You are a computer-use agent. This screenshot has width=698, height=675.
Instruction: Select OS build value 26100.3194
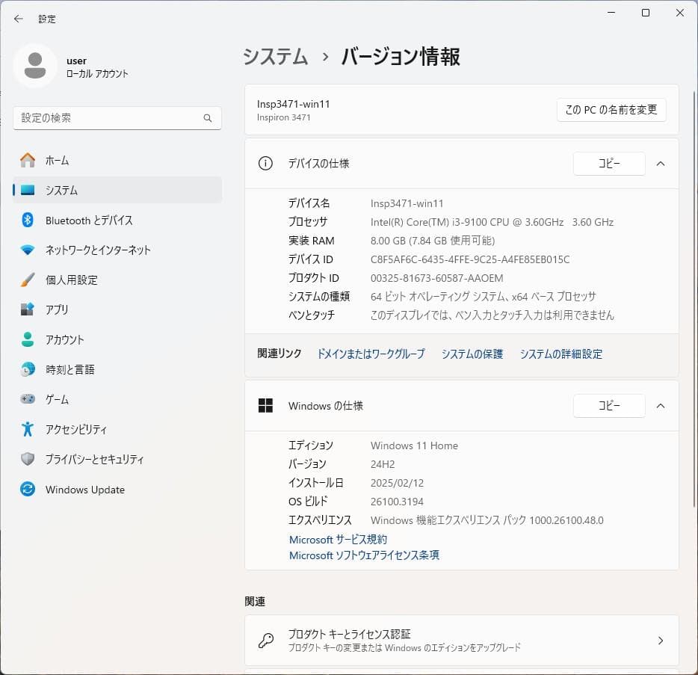(397, 502)
